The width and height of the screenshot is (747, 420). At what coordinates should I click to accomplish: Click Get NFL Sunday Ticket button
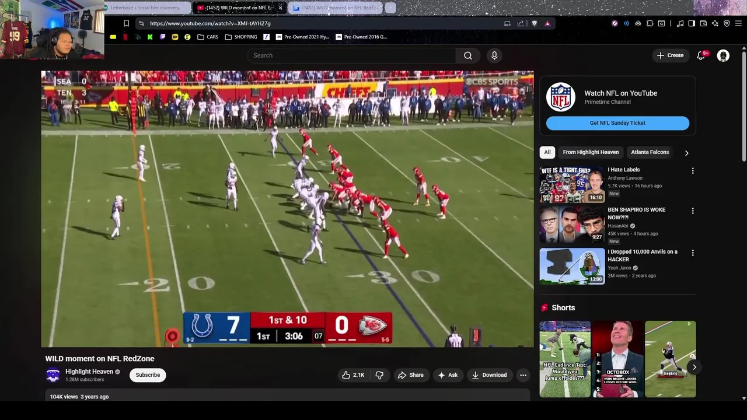617,123
